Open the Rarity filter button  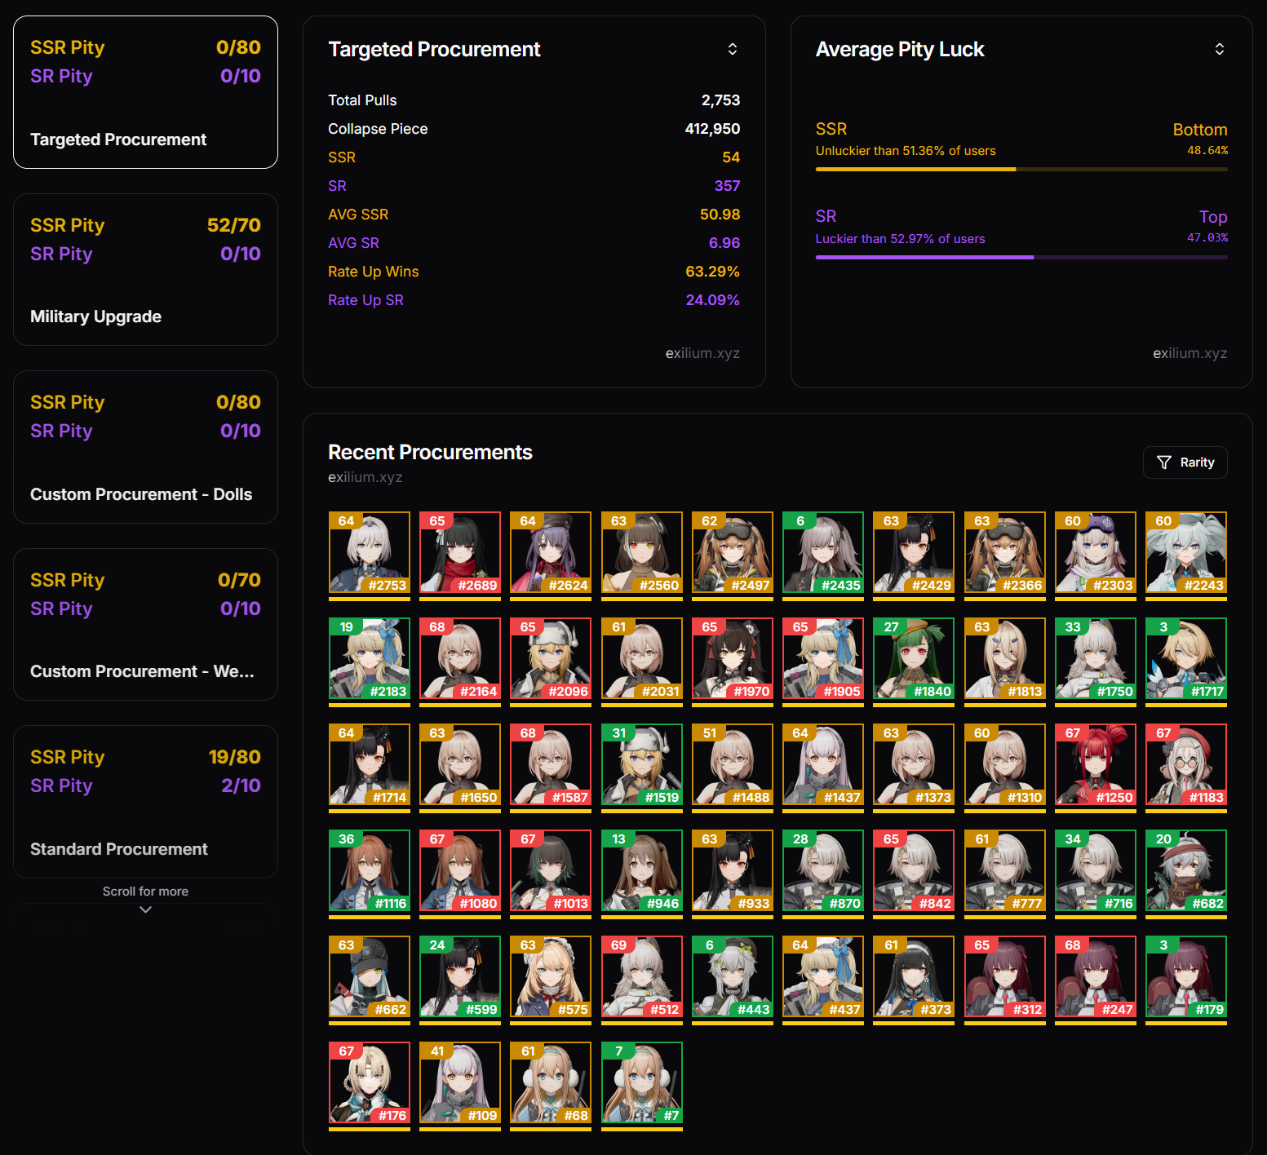click(x=1185, y=462)
